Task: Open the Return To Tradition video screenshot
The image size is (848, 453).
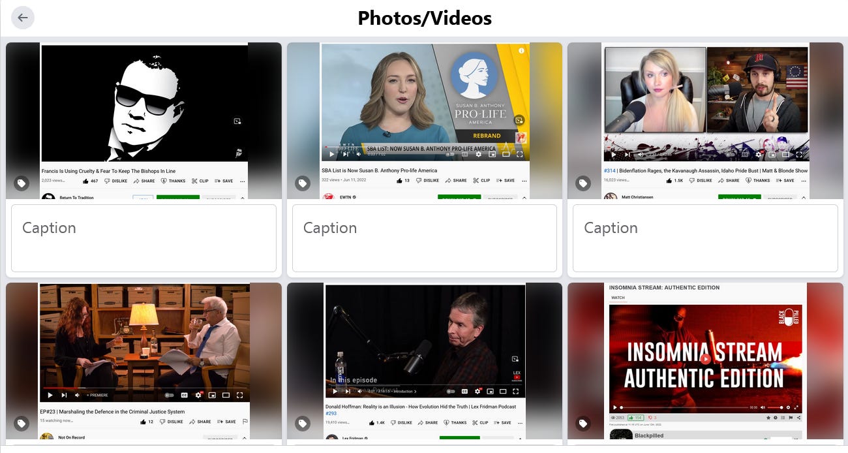Action: click(144, 121)
